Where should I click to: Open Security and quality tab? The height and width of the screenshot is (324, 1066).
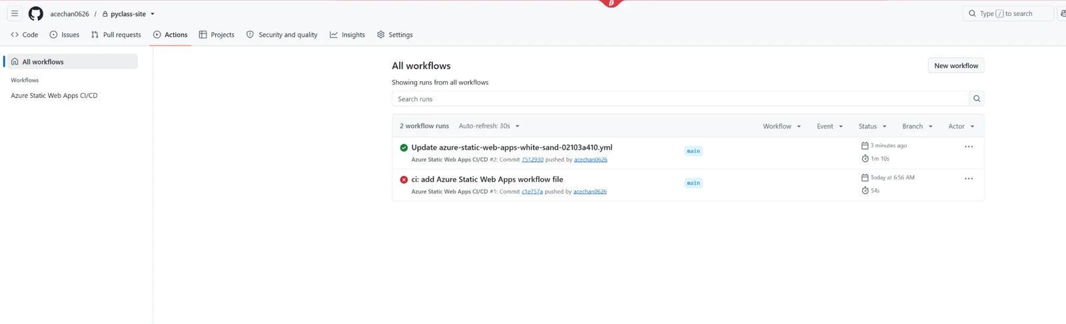(x=282, y=35)
